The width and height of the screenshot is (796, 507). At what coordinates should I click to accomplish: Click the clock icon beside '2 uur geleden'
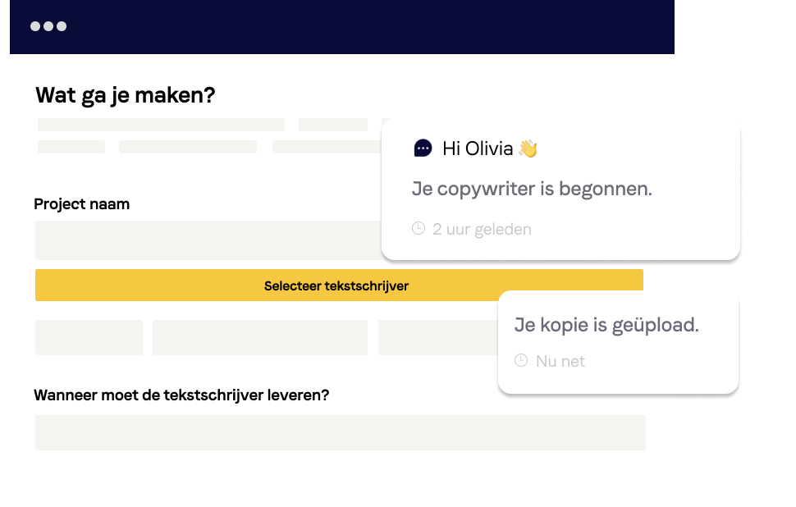point(419,228)
